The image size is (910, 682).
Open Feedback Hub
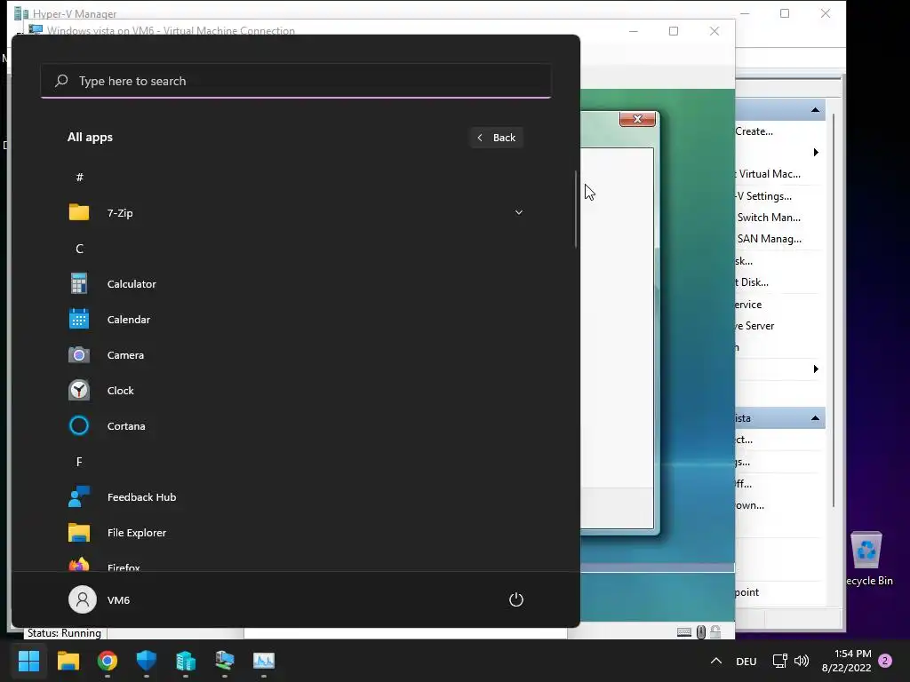pos(295,497)
